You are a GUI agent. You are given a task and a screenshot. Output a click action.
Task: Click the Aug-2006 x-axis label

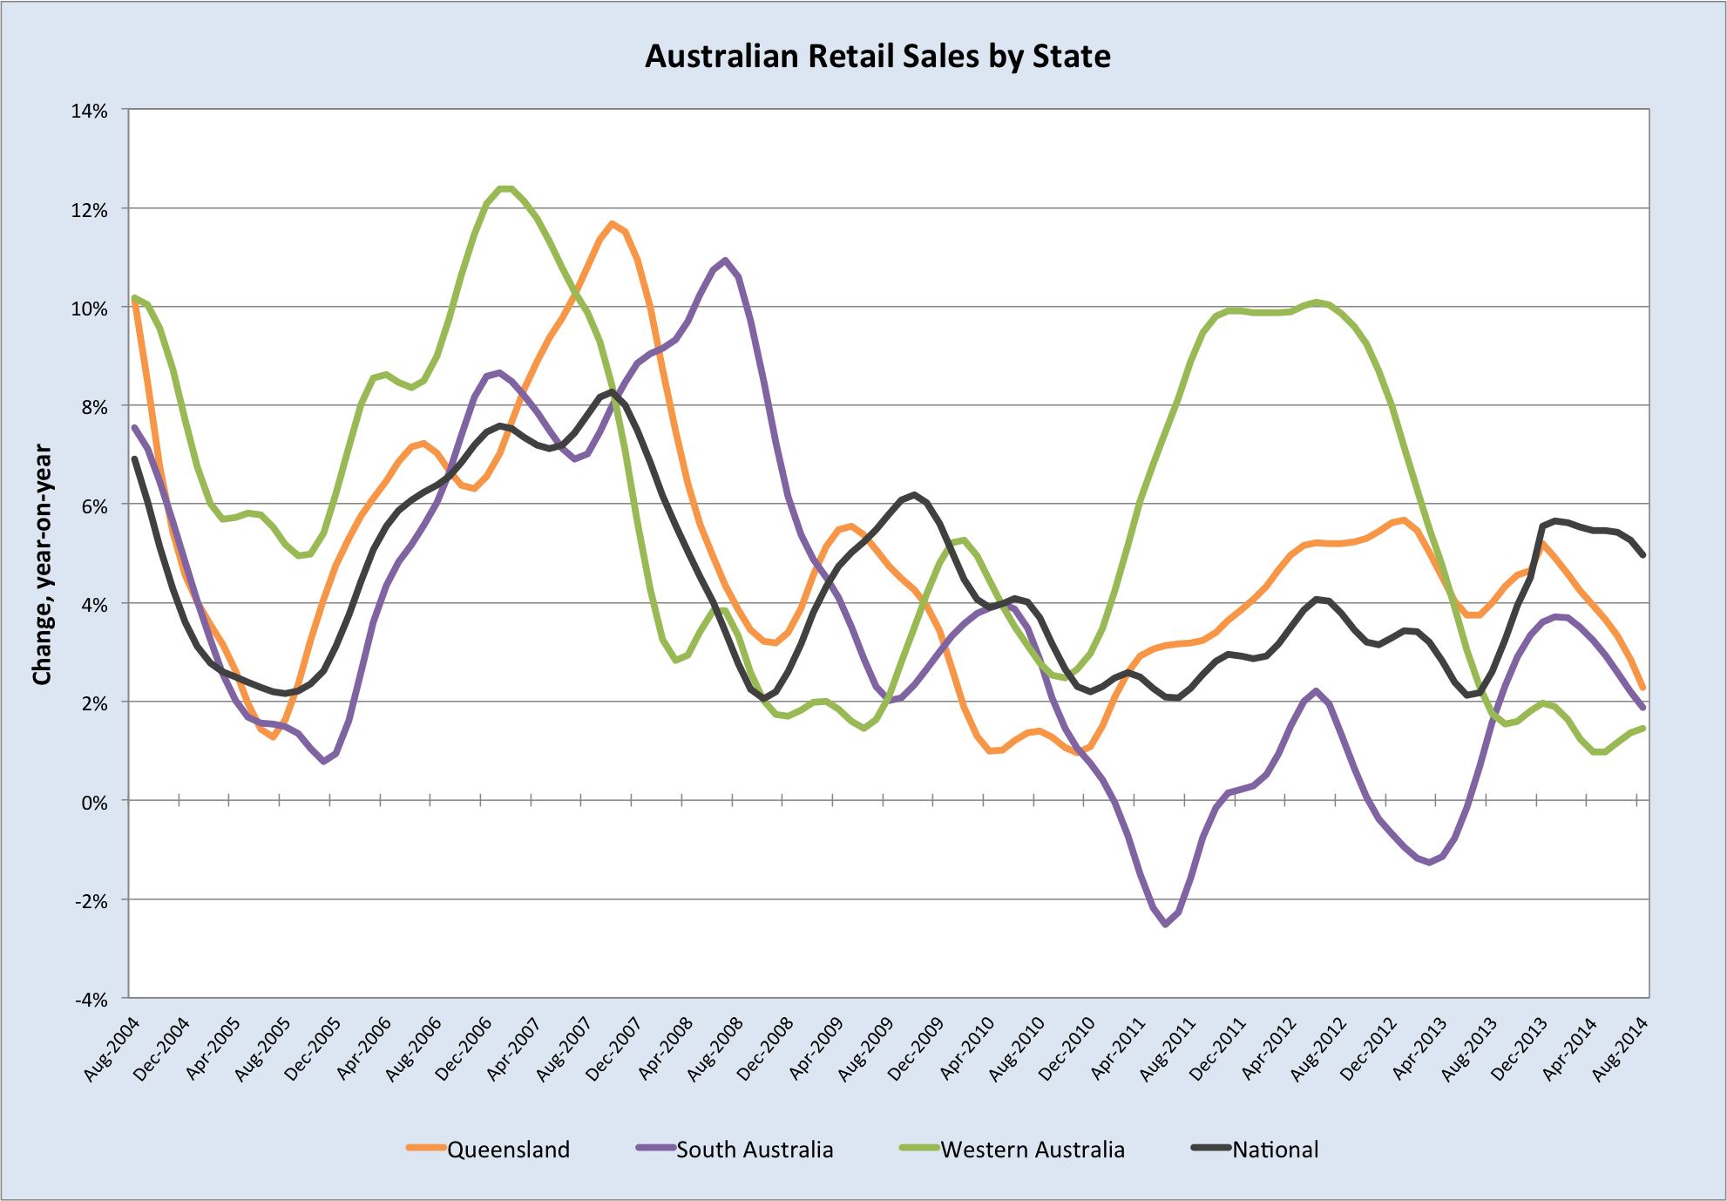tap(415, 1048)
